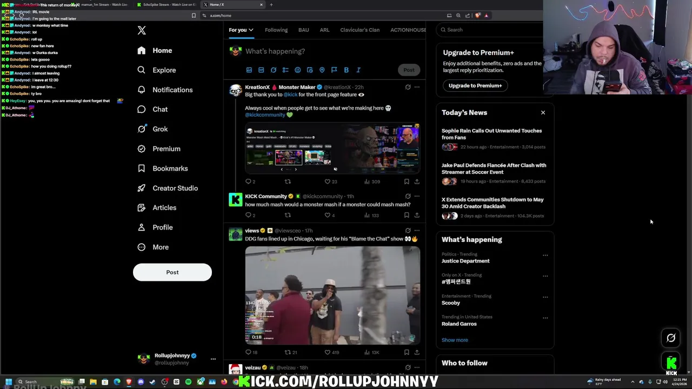Share the KreationX post
Image resolution: width=692 pixels, height=389 pixels.
417,182
